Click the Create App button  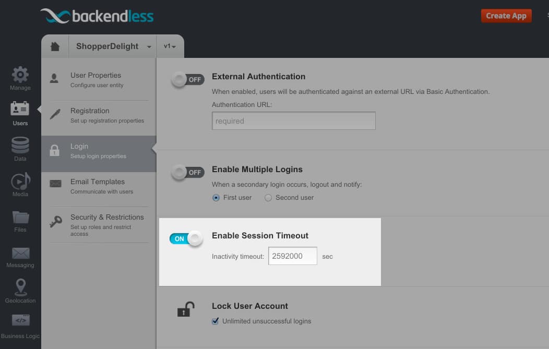506,16
